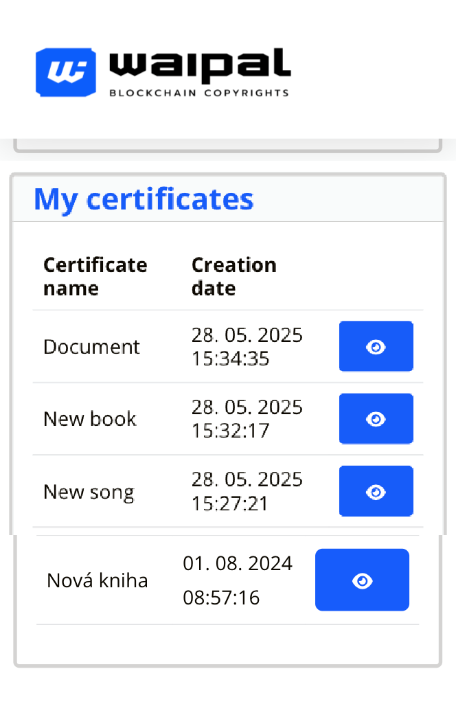Click empty area below Nová kniha row

[228, 645]
